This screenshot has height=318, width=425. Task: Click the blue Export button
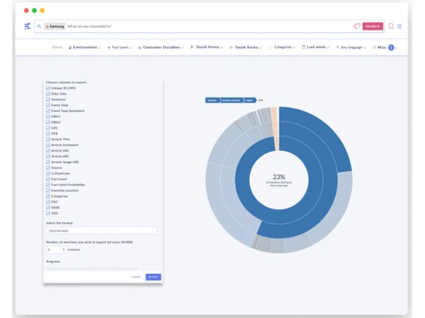[153, 277]
